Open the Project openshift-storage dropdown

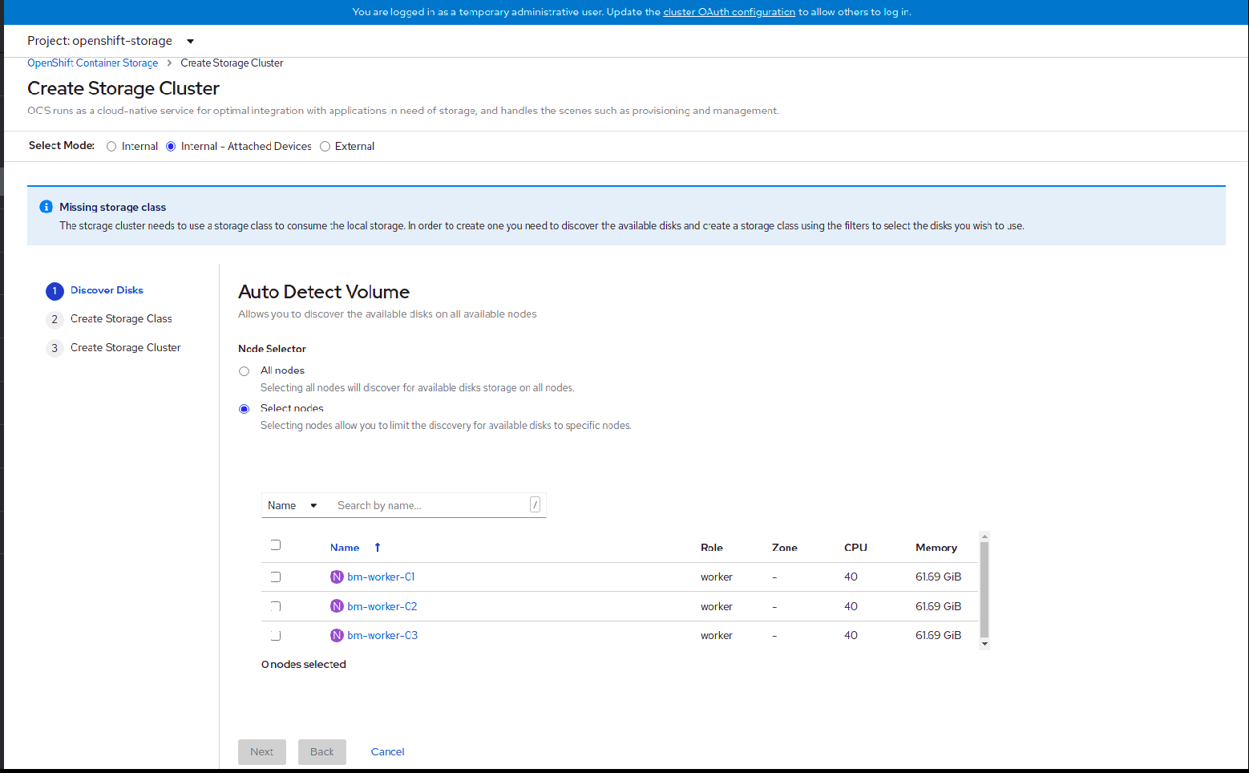pos(111,41)
